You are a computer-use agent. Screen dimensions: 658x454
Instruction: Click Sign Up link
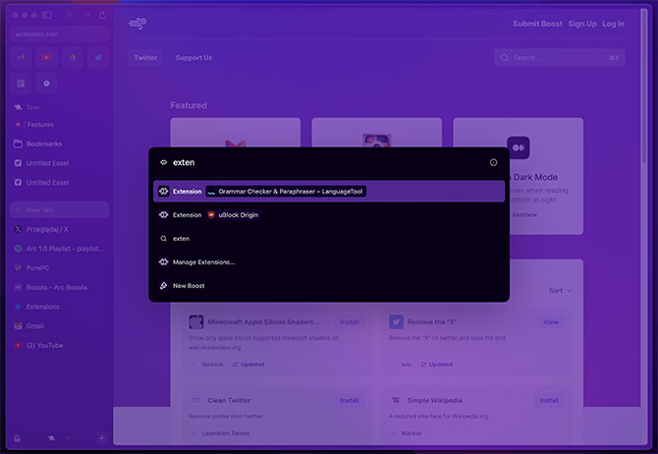pyautogui.click(x=582, y=24)
